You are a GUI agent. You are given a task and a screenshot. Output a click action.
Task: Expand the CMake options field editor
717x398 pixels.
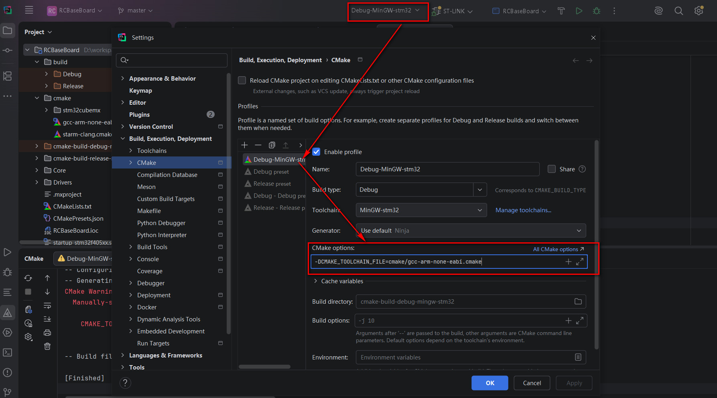[580, 262]
